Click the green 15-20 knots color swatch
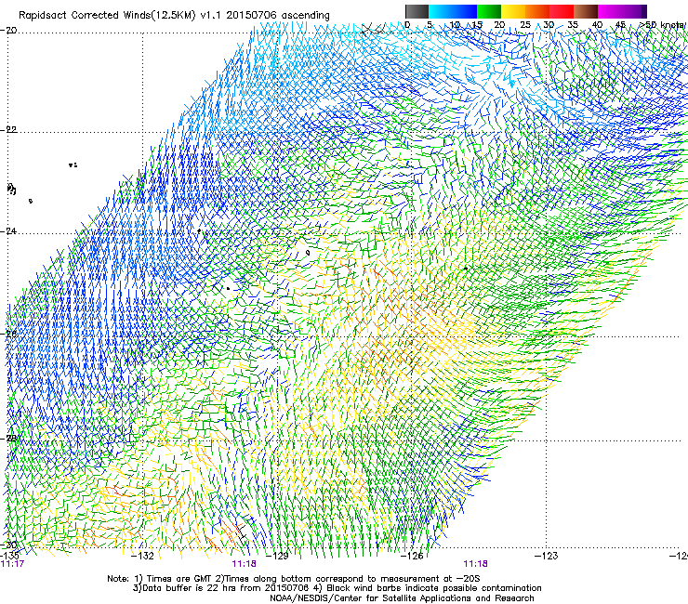 [x=489, y=11]
